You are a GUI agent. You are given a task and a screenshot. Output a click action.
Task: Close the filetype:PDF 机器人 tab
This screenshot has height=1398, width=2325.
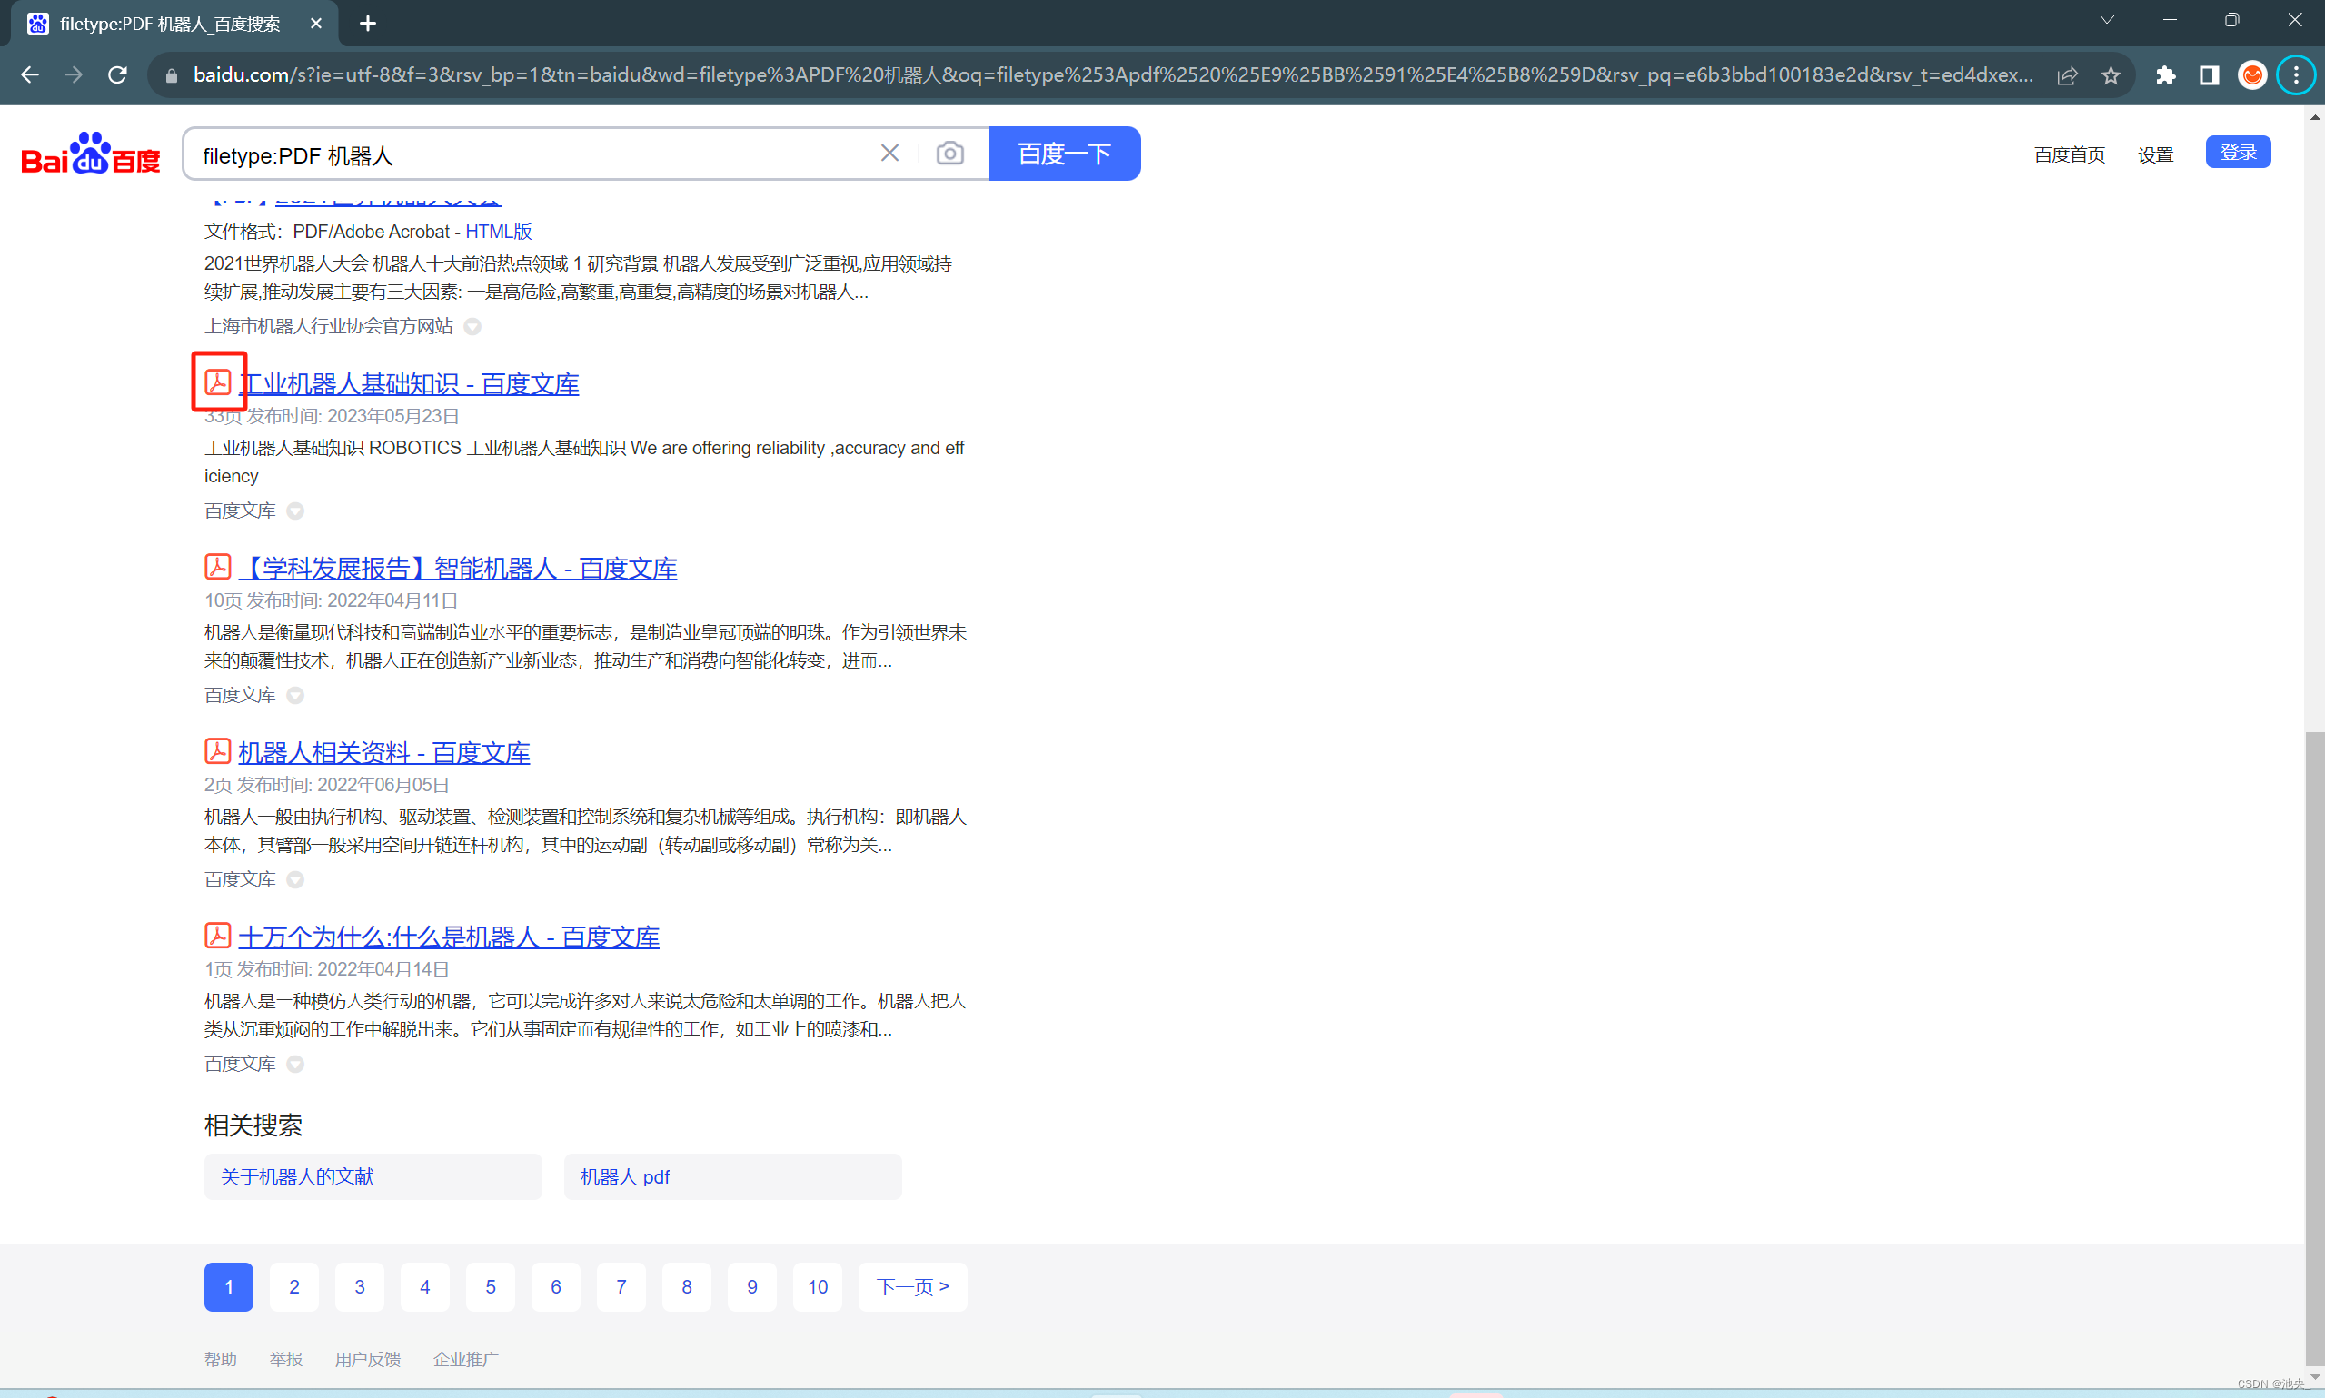316,24
